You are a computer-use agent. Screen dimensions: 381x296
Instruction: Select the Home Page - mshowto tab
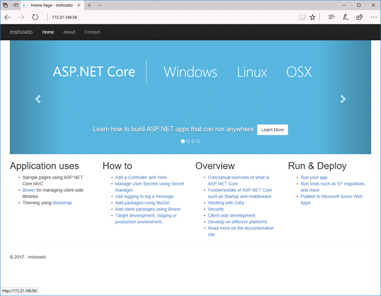(52, 5)
